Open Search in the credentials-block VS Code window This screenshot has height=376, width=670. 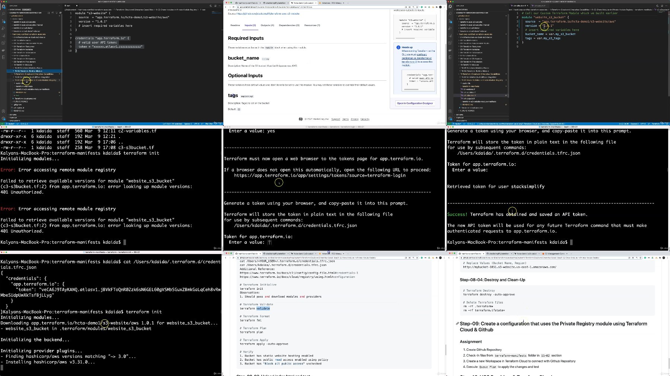pos(3,13)
